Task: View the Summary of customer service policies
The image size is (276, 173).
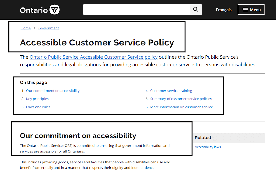Action: [181, 99]
